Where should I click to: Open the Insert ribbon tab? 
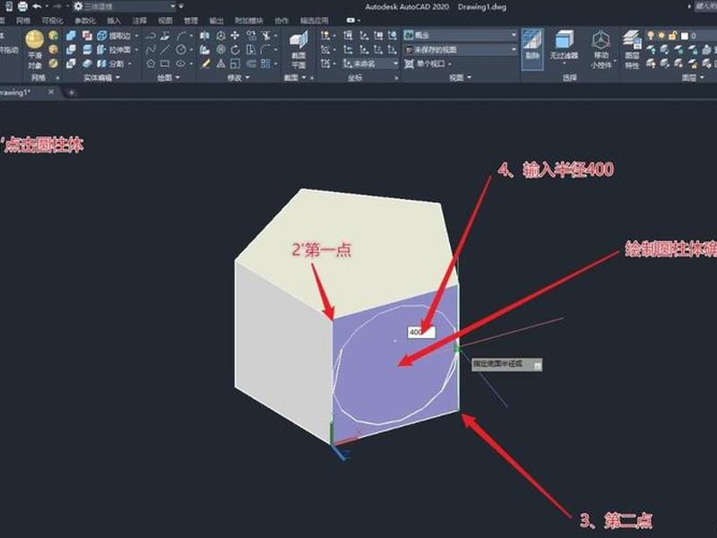click(114, 21)
